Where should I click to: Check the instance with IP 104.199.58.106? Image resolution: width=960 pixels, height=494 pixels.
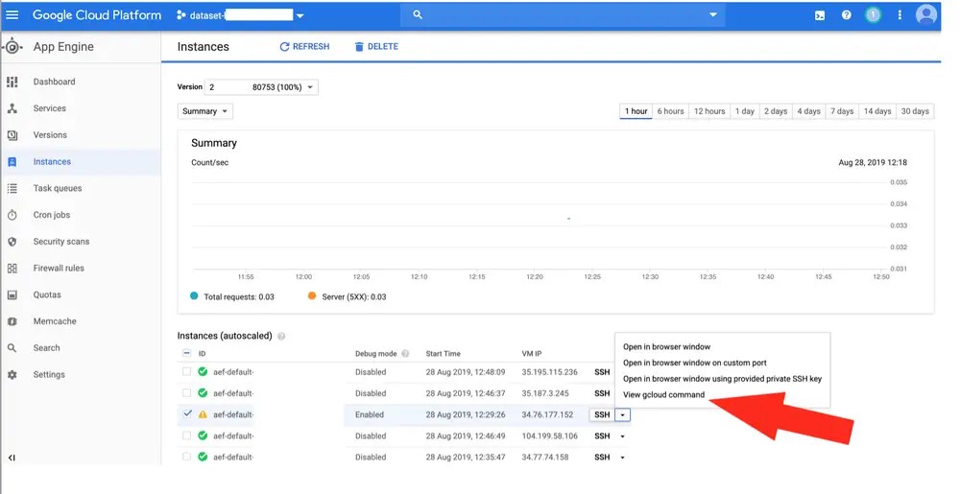(187, 435)
